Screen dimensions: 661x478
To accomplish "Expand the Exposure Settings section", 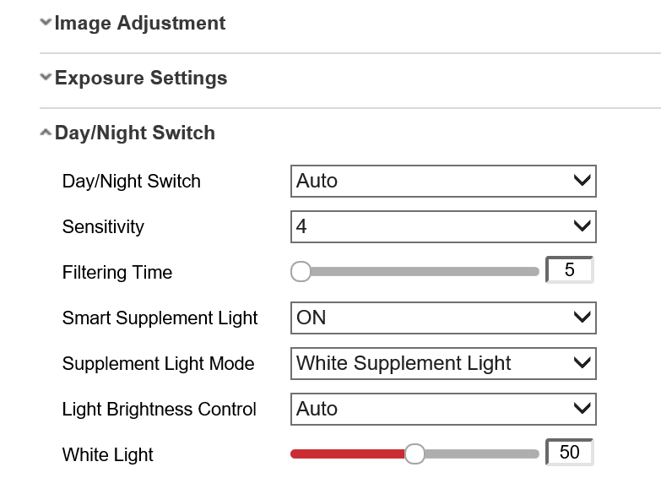I will pyautogui.click(x=140, y=79).
